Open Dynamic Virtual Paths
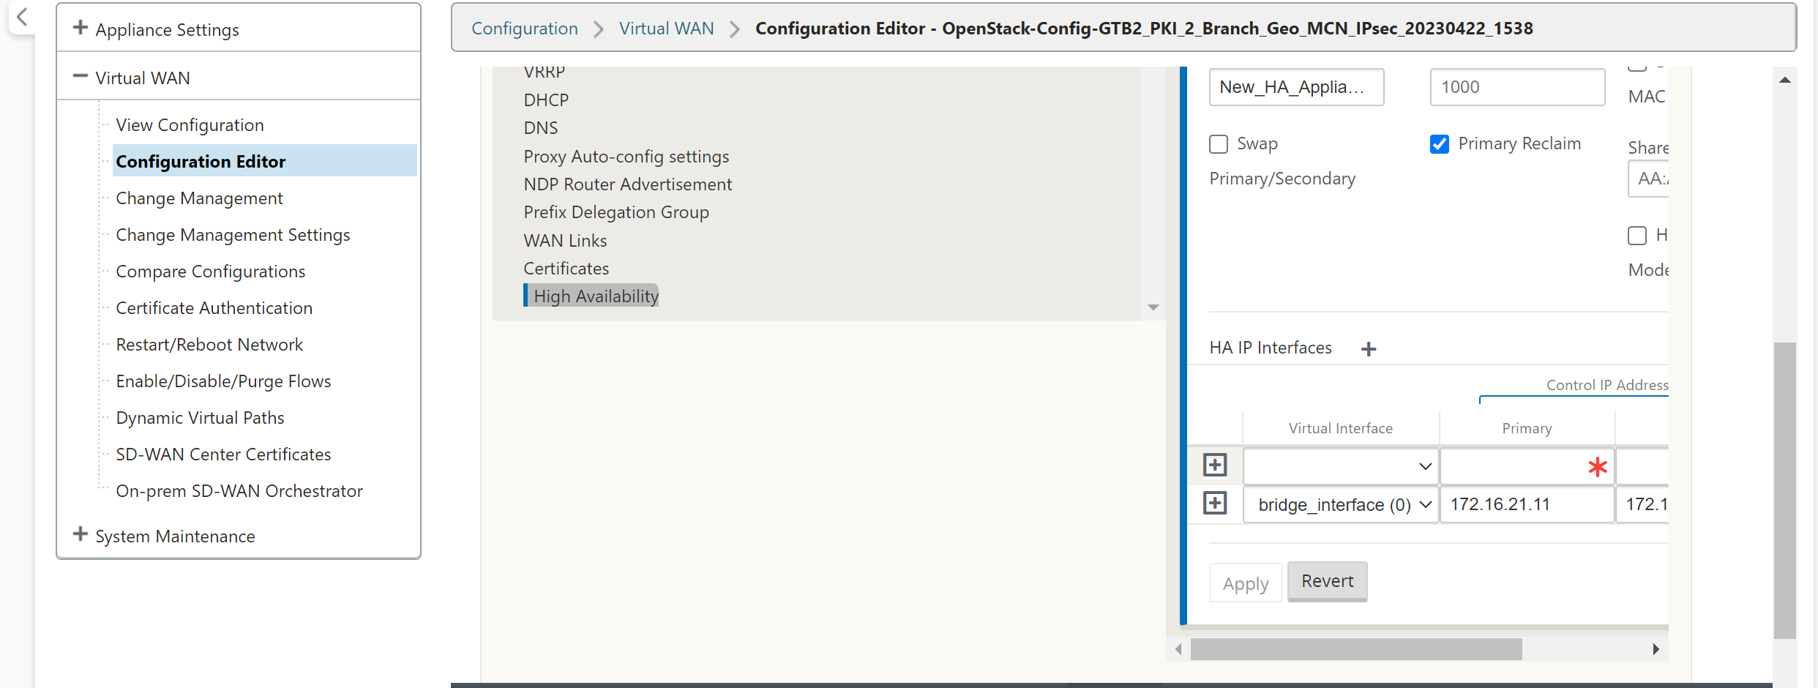The image size is (1818, 688). (200, 418)
